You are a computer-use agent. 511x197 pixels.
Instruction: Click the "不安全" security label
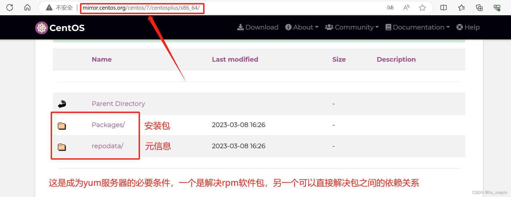click(x=64, y=8)
